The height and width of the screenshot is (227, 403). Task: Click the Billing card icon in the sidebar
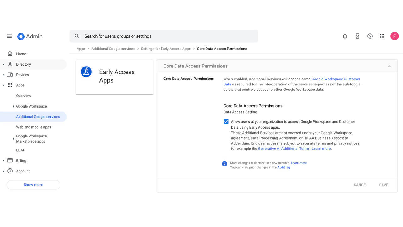(10, 160)
